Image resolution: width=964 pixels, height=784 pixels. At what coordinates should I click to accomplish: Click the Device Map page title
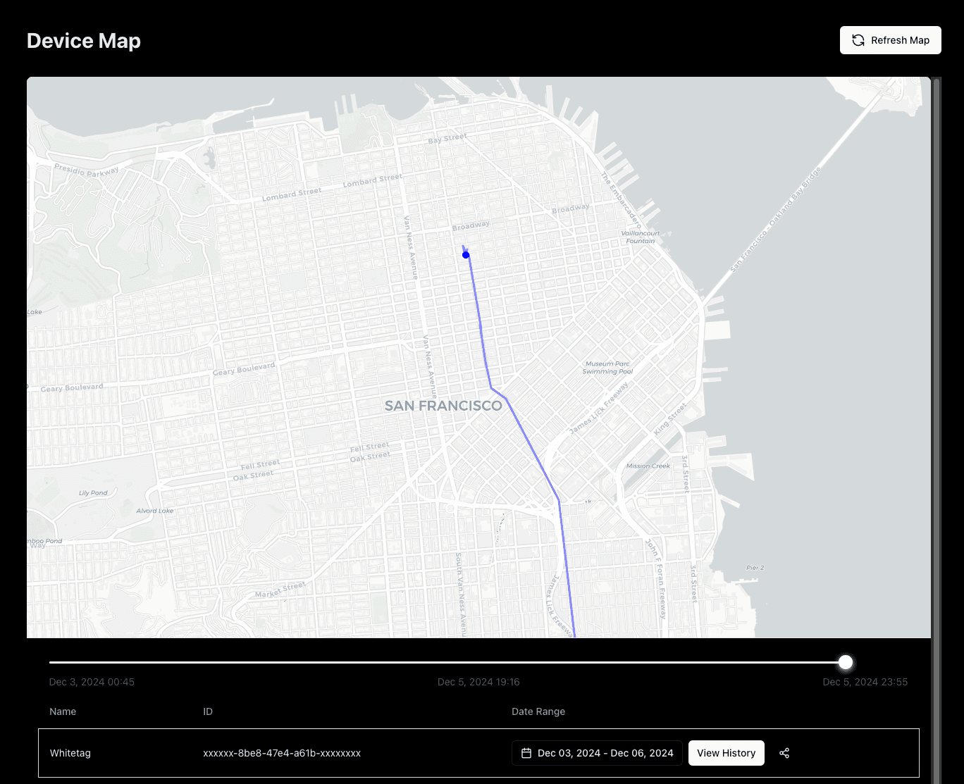tap(83, 41)
